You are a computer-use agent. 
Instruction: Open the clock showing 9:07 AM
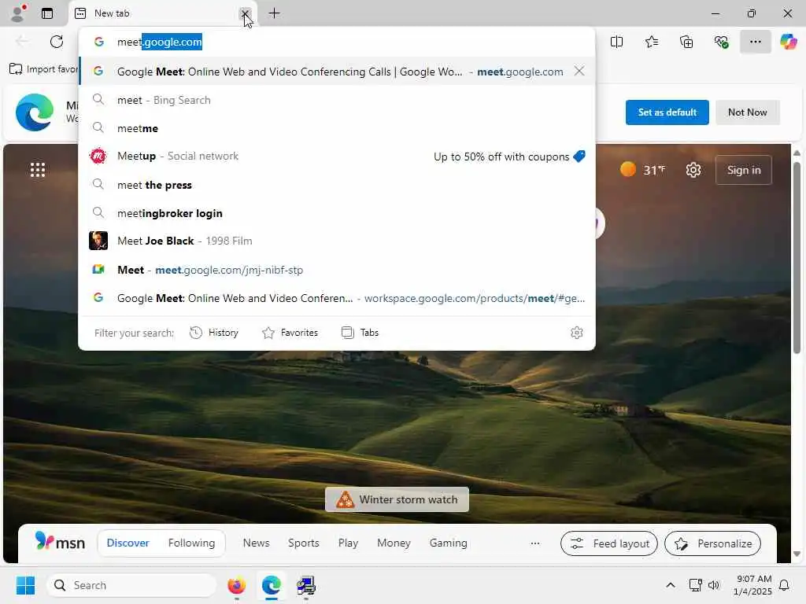click(x=752, y=585)
